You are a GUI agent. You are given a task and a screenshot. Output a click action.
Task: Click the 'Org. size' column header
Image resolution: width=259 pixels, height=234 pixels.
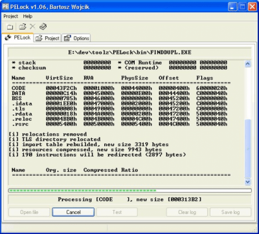click(61, 170)
